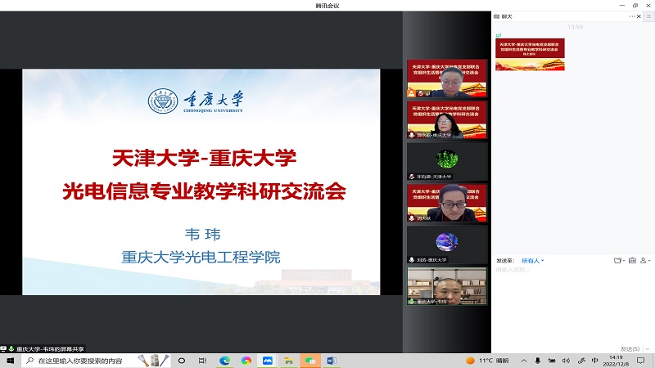Viewport: 655px width, 368px height.
Task: Open WeChat from the taskbar
Action: tap(310, 361)
